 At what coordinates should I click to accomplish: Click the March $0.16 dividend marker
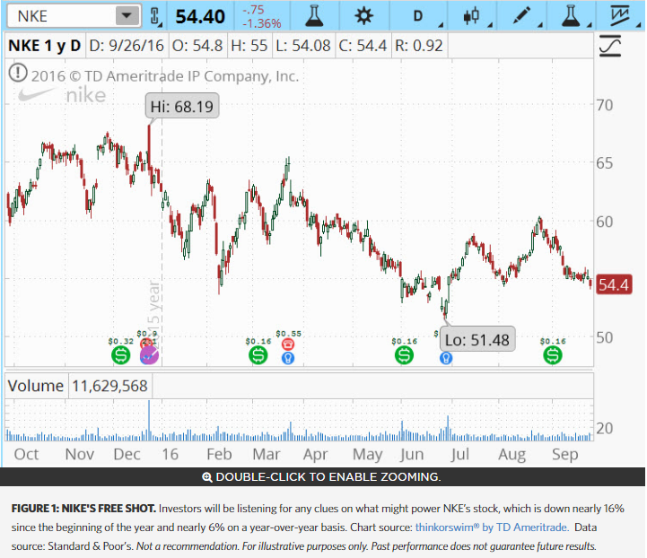coord(258,355)
